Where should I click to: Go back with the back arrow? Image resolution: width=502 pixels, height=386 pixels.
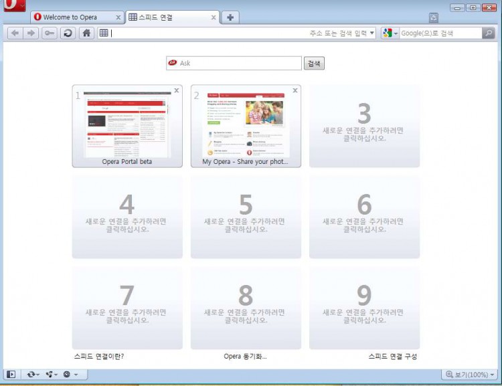15,33
